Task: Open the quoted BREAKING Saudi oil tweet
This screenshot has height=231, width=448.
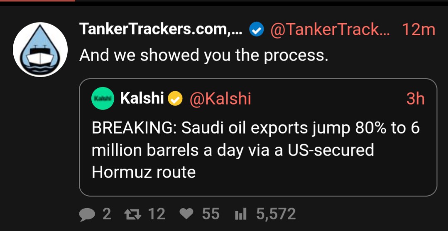Action: coord(258,137)
